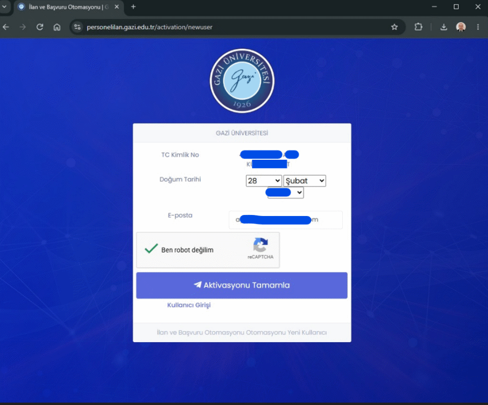
Task: Click the E-posta input field
Action: pyautogui.click(x=285, y=220)
